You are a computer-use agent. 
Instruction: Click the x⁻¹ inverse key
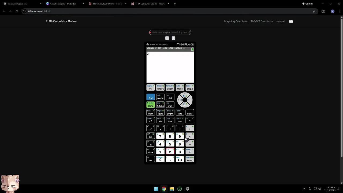point(151,120)
